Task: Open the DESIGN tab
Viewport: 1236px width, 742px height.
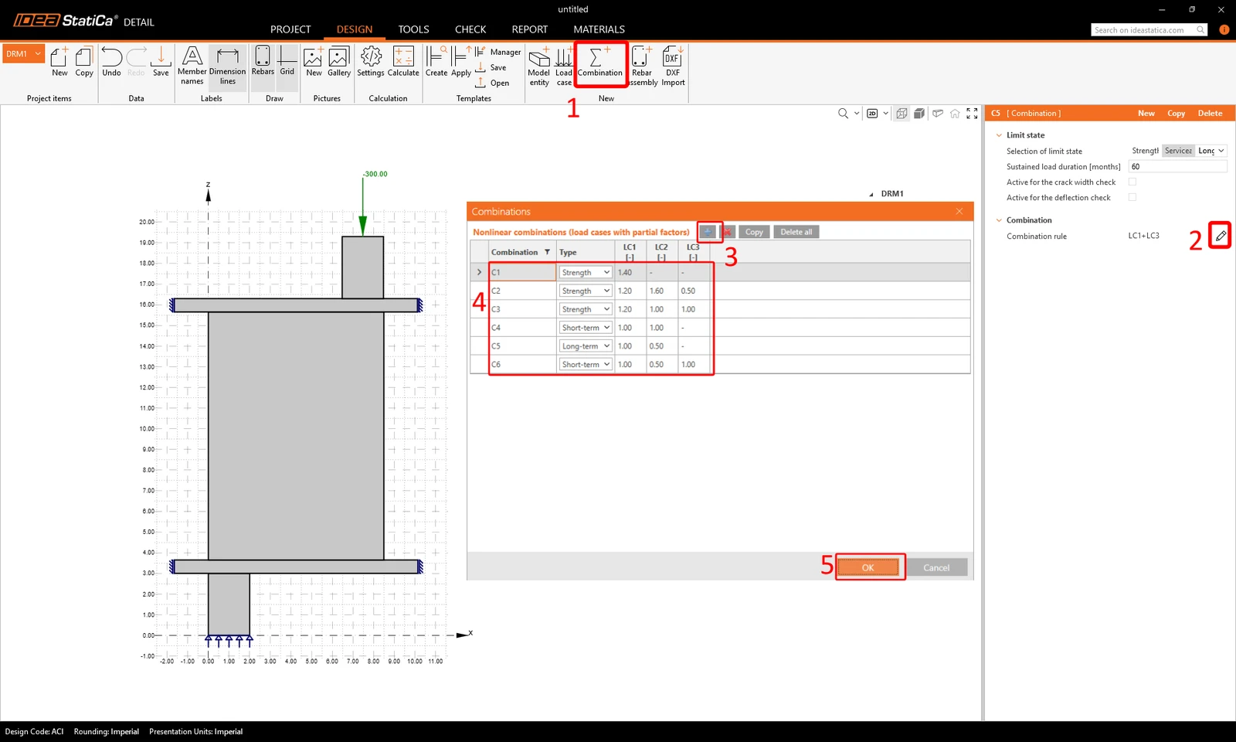Action: [355, 29]
